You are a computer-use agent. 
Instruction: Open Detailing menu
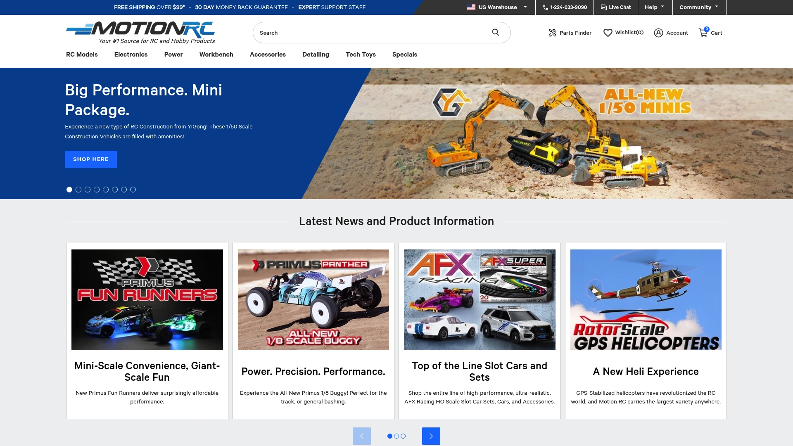pos(316,55)
